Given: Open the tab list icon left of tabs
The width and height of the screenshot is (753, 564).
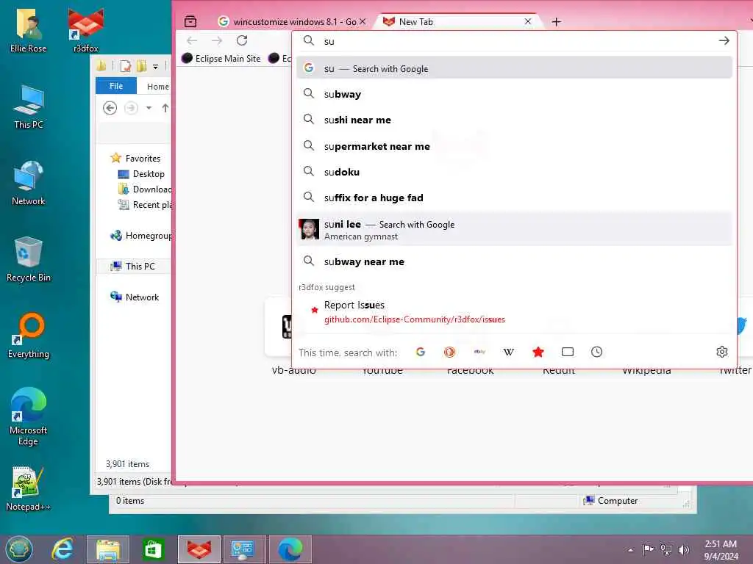Looking at the screenshot, I should 190,21.
